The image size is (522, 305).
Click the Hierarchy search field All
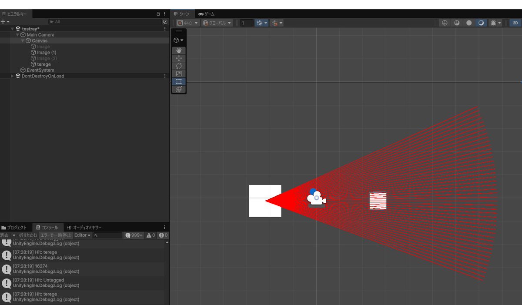tap(104, 22)
